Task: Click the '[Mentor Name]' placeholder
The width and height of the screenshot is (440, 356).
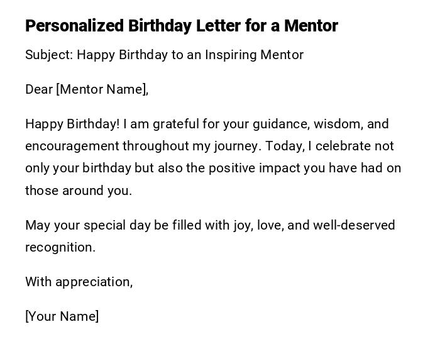Action: (102, 89)
